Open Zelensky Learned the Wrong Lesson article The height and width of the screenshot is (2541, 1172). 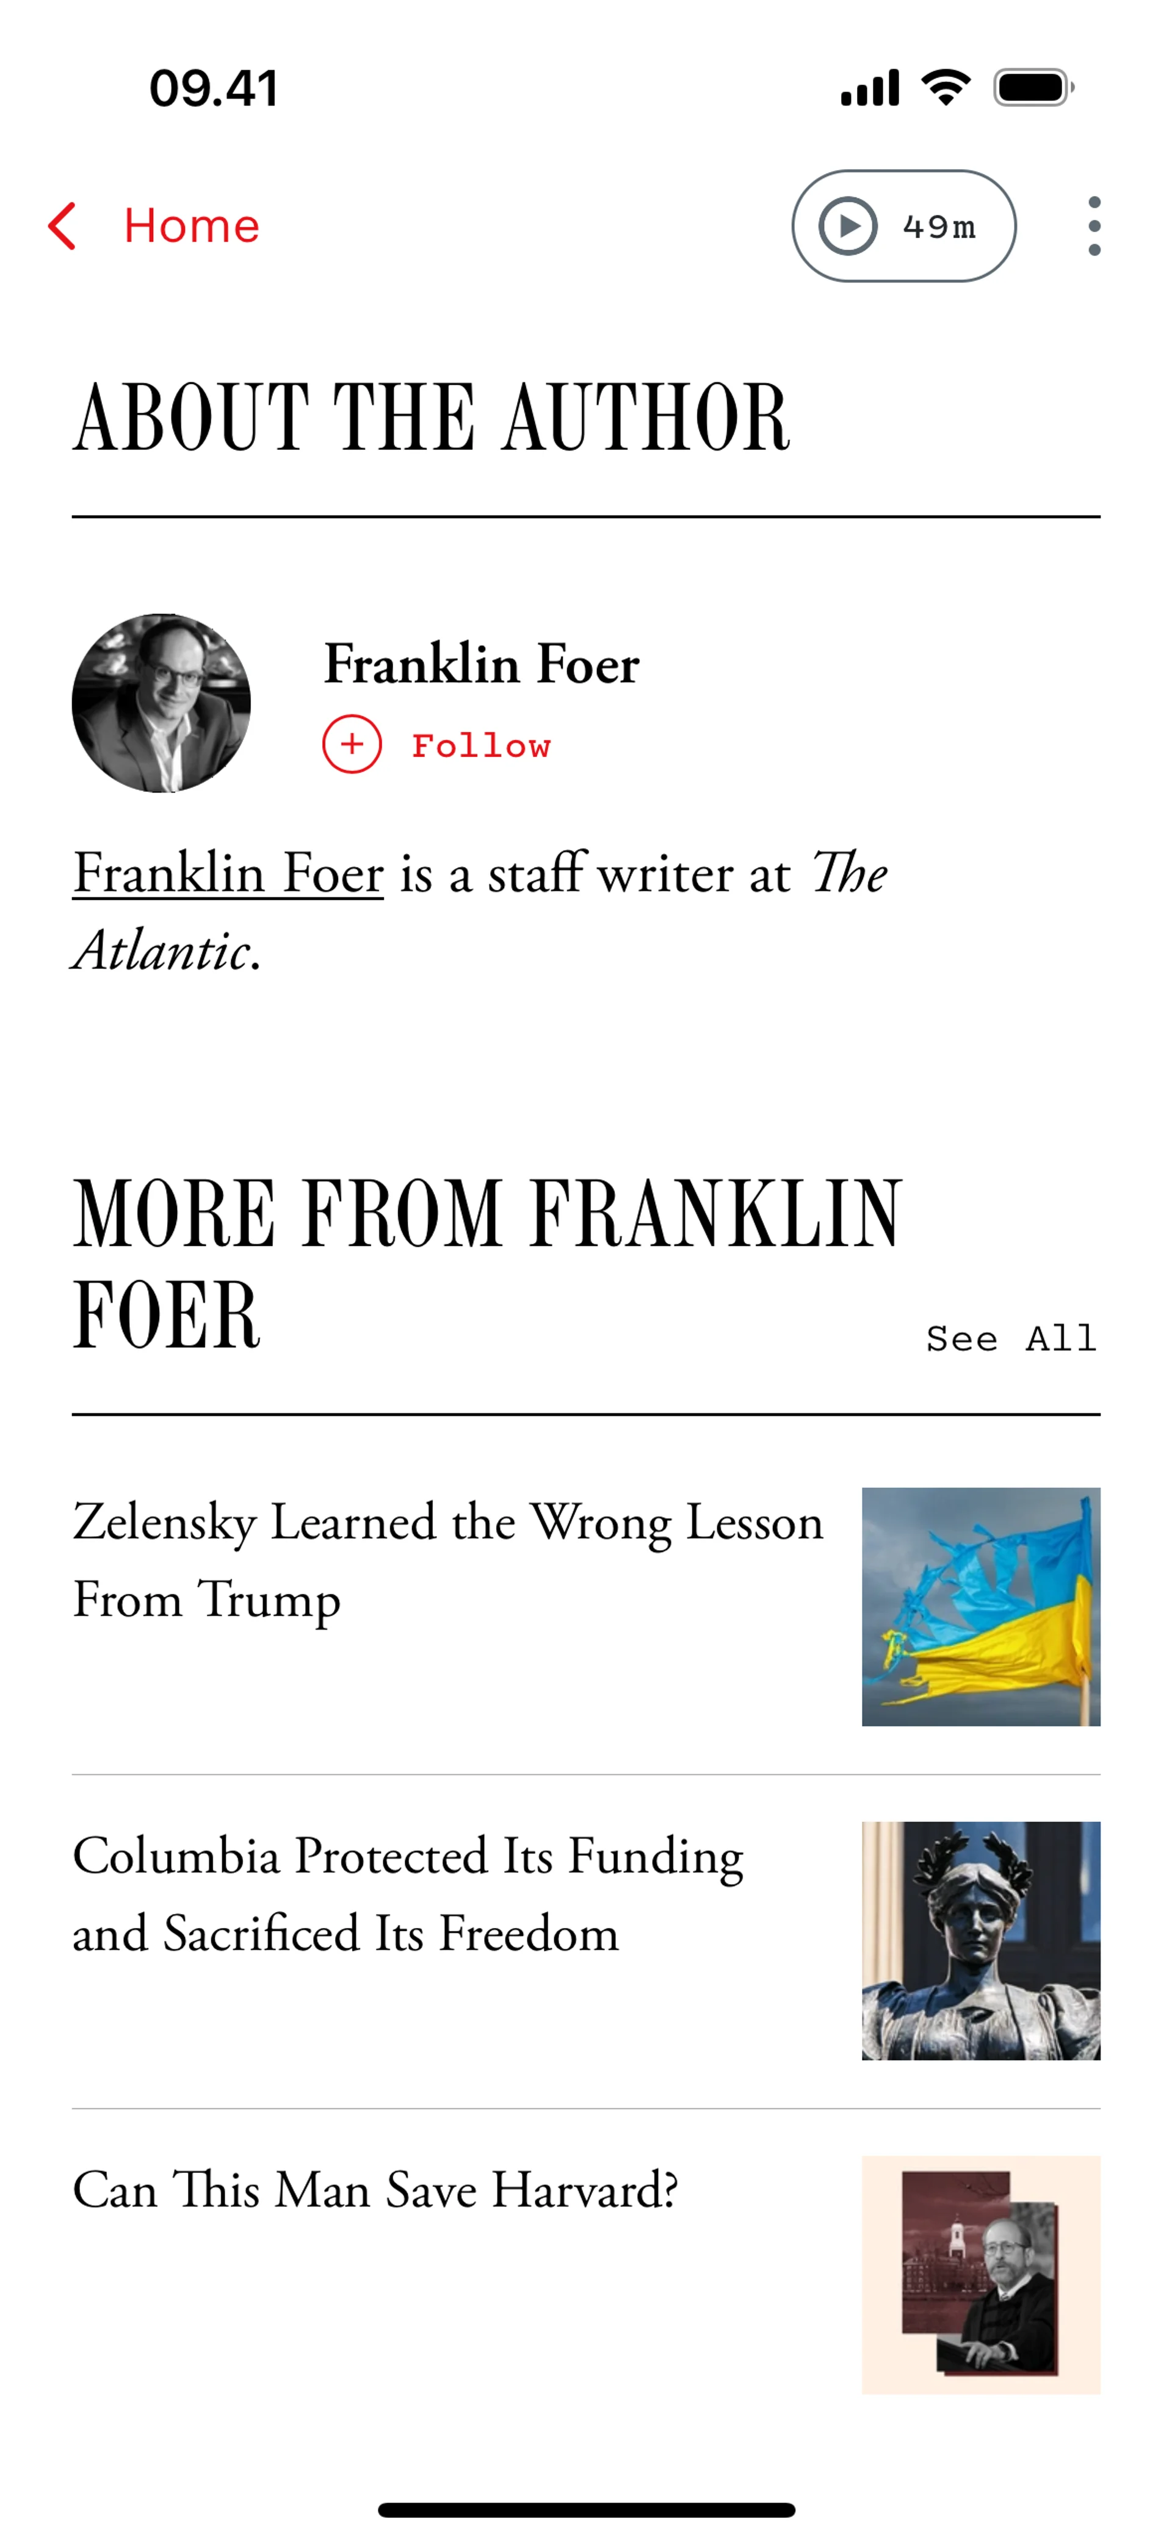pos(447,1559)
